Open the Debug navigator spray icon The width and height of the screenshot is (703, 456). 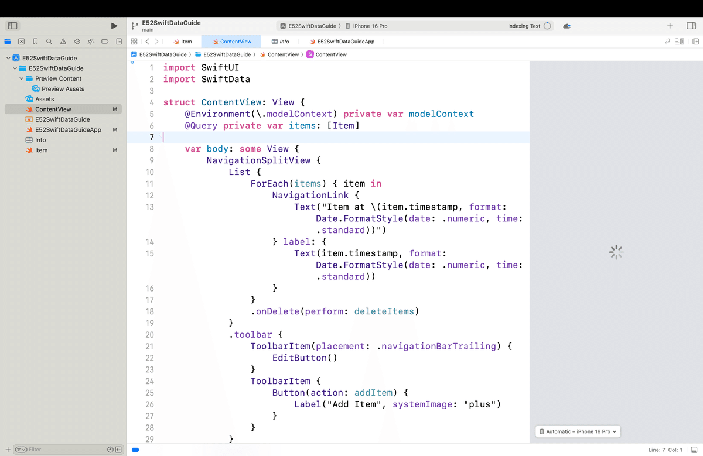(x=91, y=42)
